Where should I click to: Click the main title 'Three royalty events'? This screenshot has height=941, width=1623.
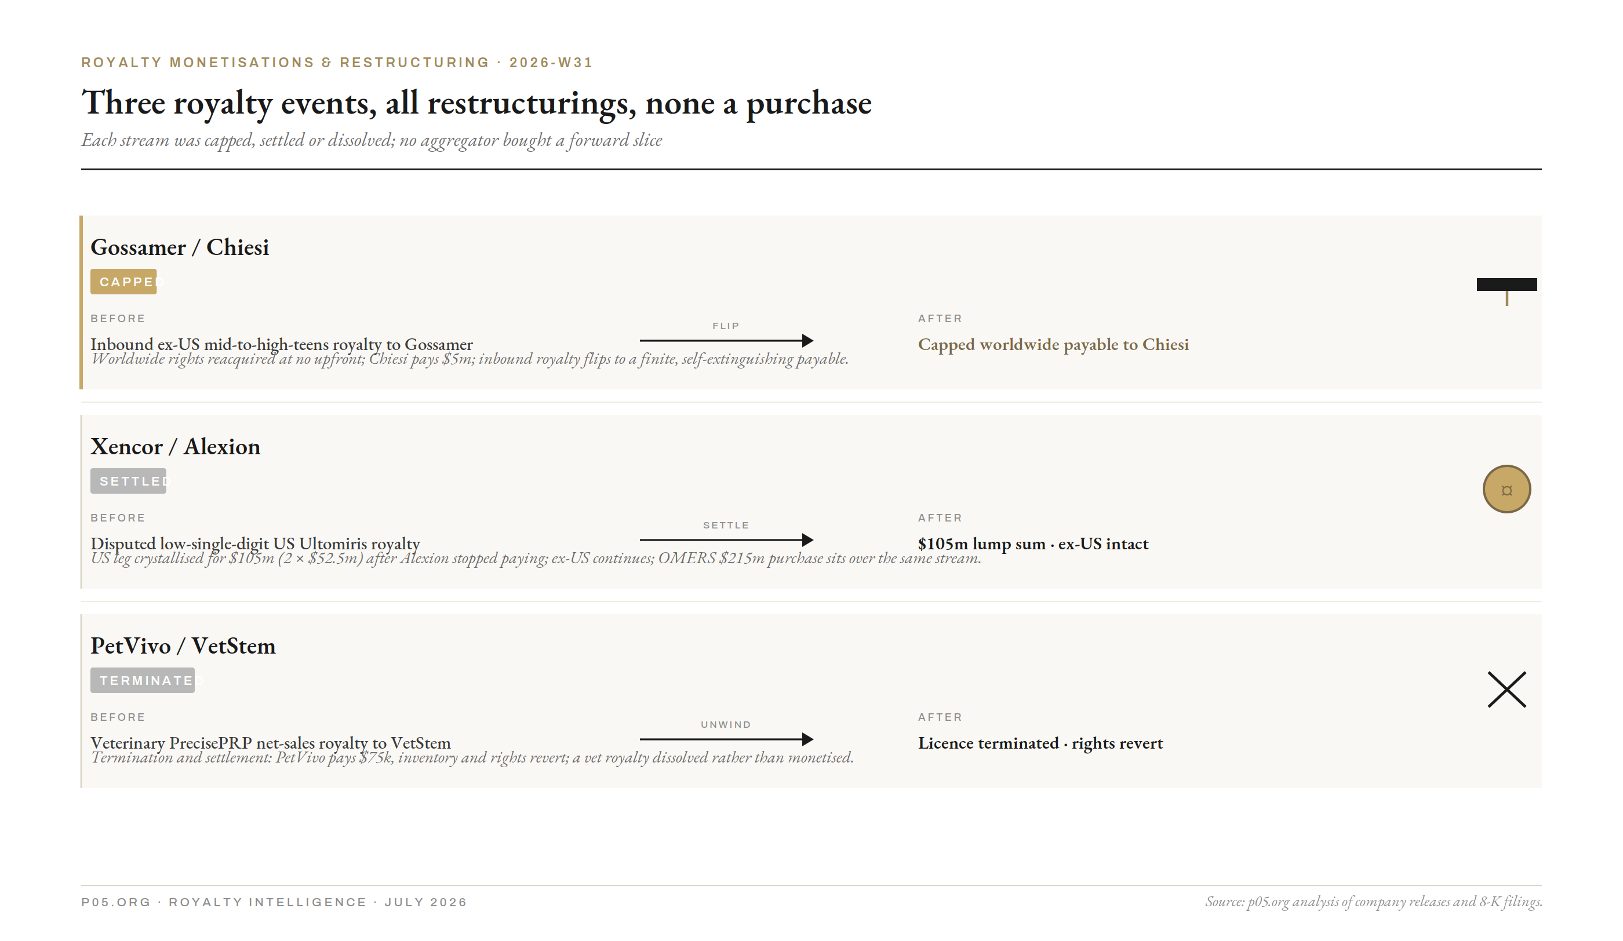point(476,103)
